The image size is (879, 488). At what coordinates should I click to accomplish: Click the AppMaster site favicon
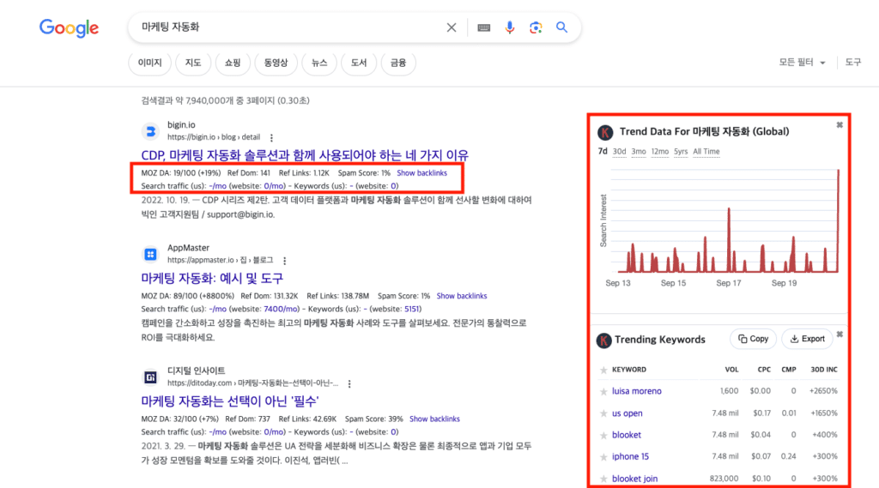(x=150, y=255)
